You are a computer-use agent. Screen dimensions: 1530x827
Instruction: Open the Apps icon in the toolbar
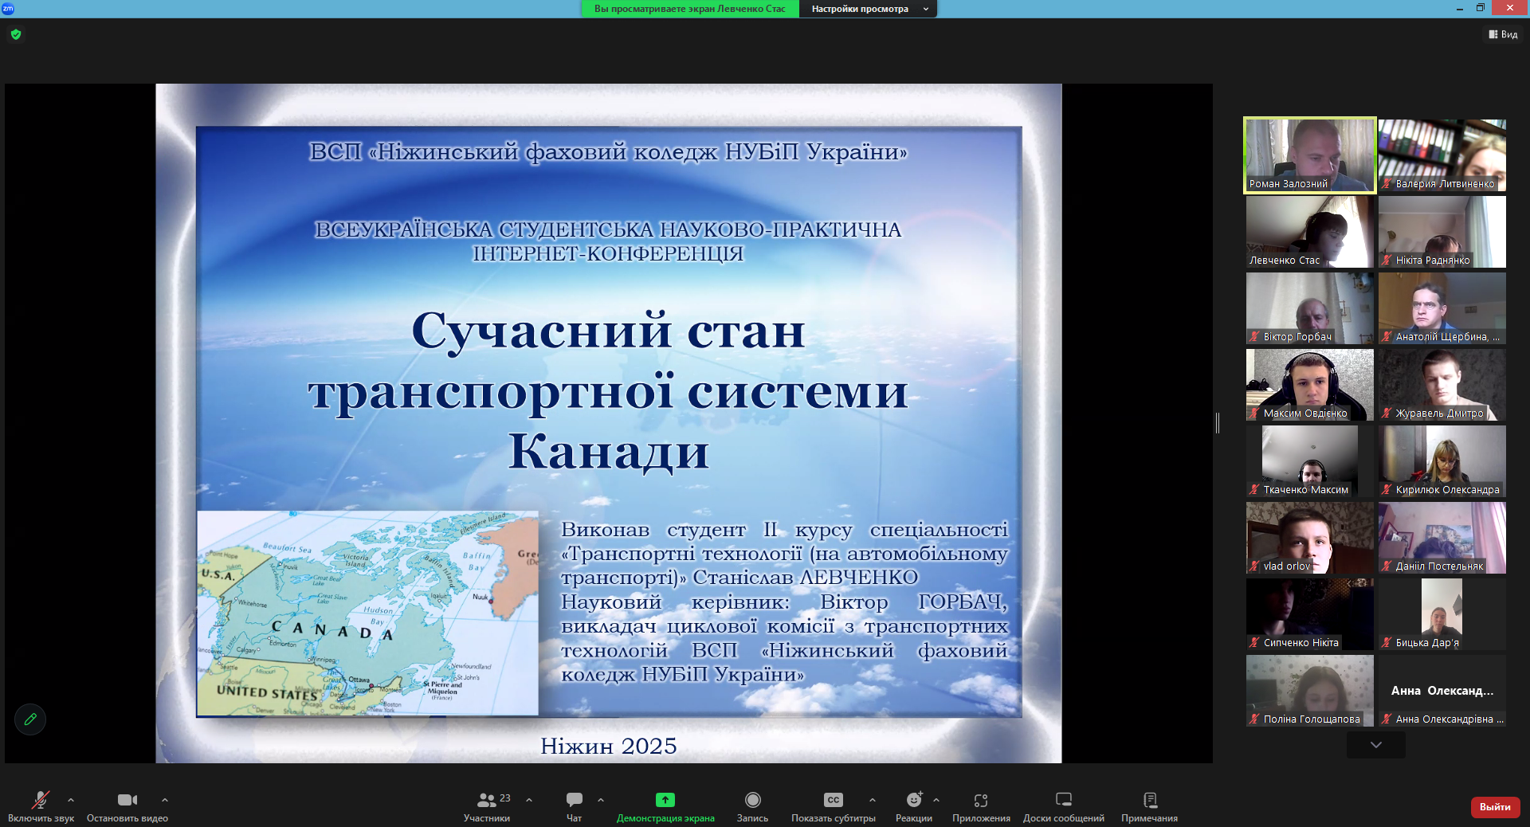tap(980, 800)
